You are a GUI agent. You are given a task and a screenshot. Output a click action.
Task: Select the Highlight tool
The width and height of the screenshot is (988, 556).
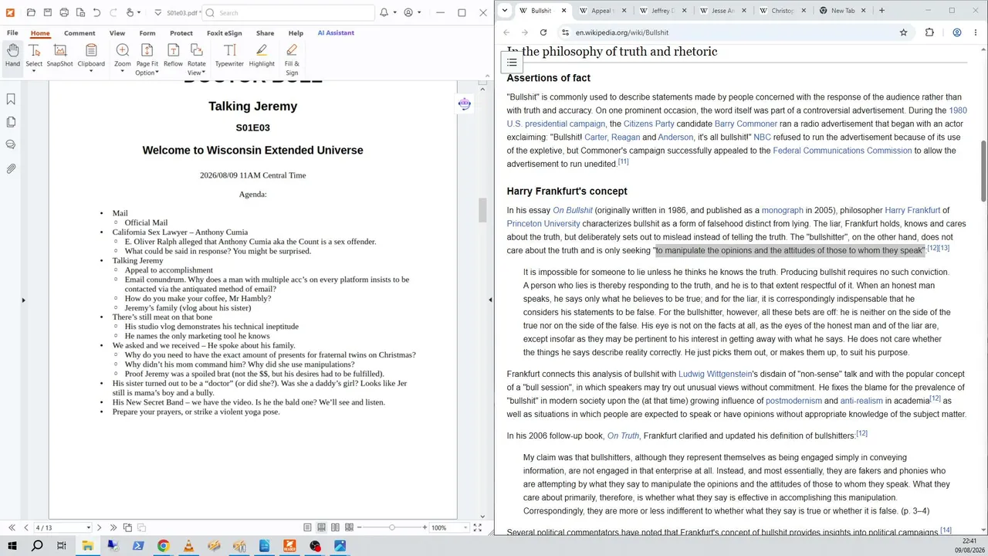click(262, 56)
